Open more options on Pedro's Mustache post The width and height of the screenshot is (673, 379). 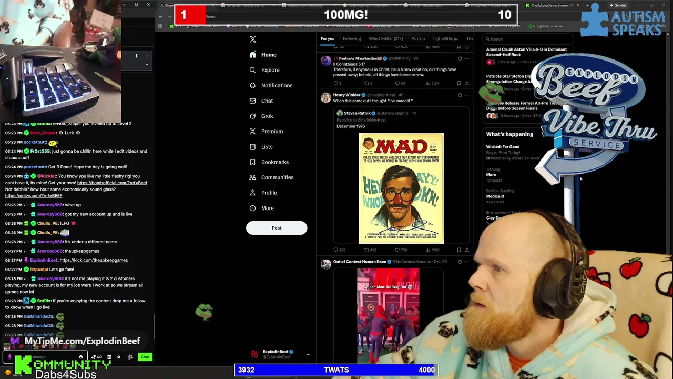467,58
